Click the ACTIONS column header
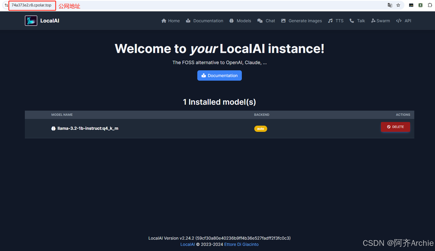 coord(403,115)
